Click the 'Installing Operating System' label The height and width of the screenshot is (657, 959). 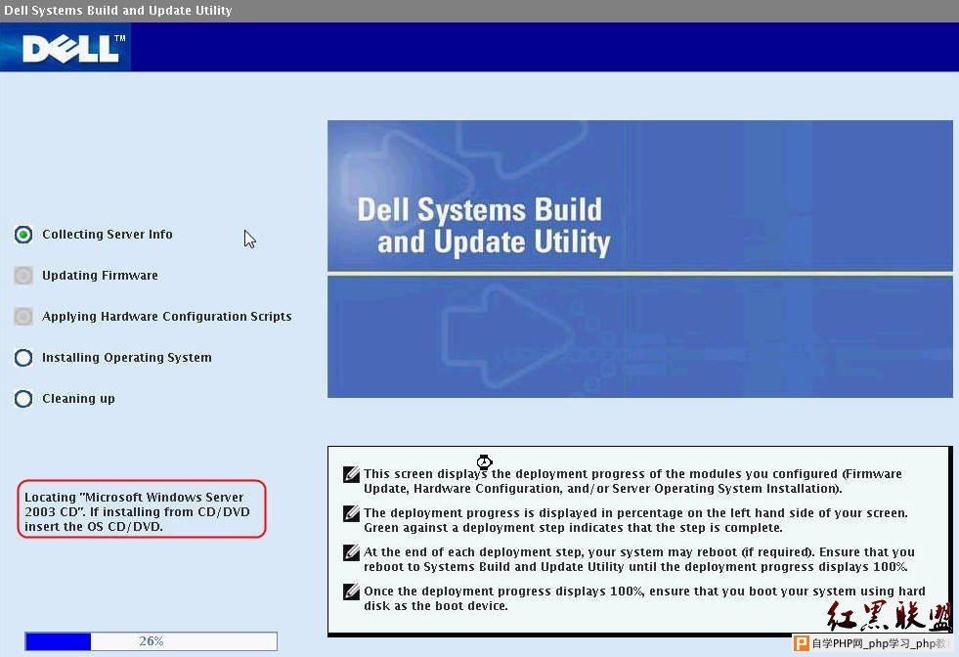coord(127,357)
